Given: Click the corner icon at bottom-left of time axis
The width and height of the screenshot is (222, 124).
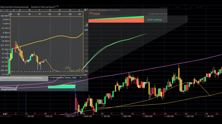Looking at the screenshot, I should tap(4, 114).
